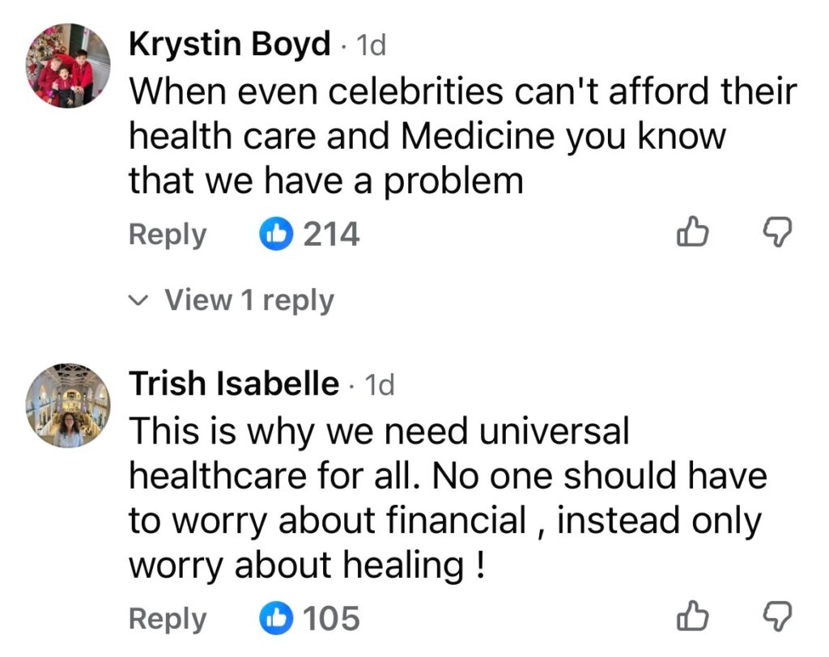Image resolution: width=829 pixels, height=657 pixels.
Task: Click blue like reaction icon beside 105
Action: coord(275,618)
